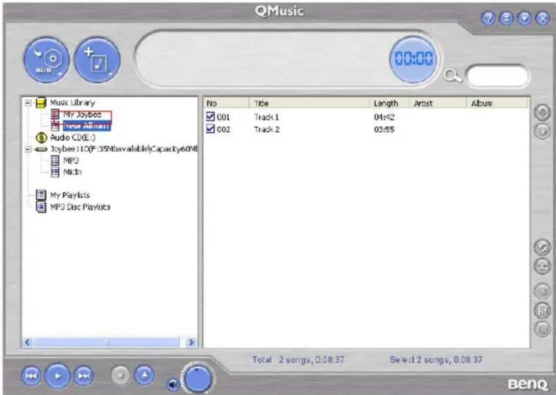This screenshot has width=556, height=395.
Task: Click the tree panel horizontal scrollbar thumb
Action: pyautogui.click(x=106, y=342)
